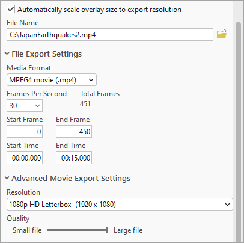This screenshot has width=244, height=243.
Task: Click the Frames Per Second label
Action: (x=37, y=94)
